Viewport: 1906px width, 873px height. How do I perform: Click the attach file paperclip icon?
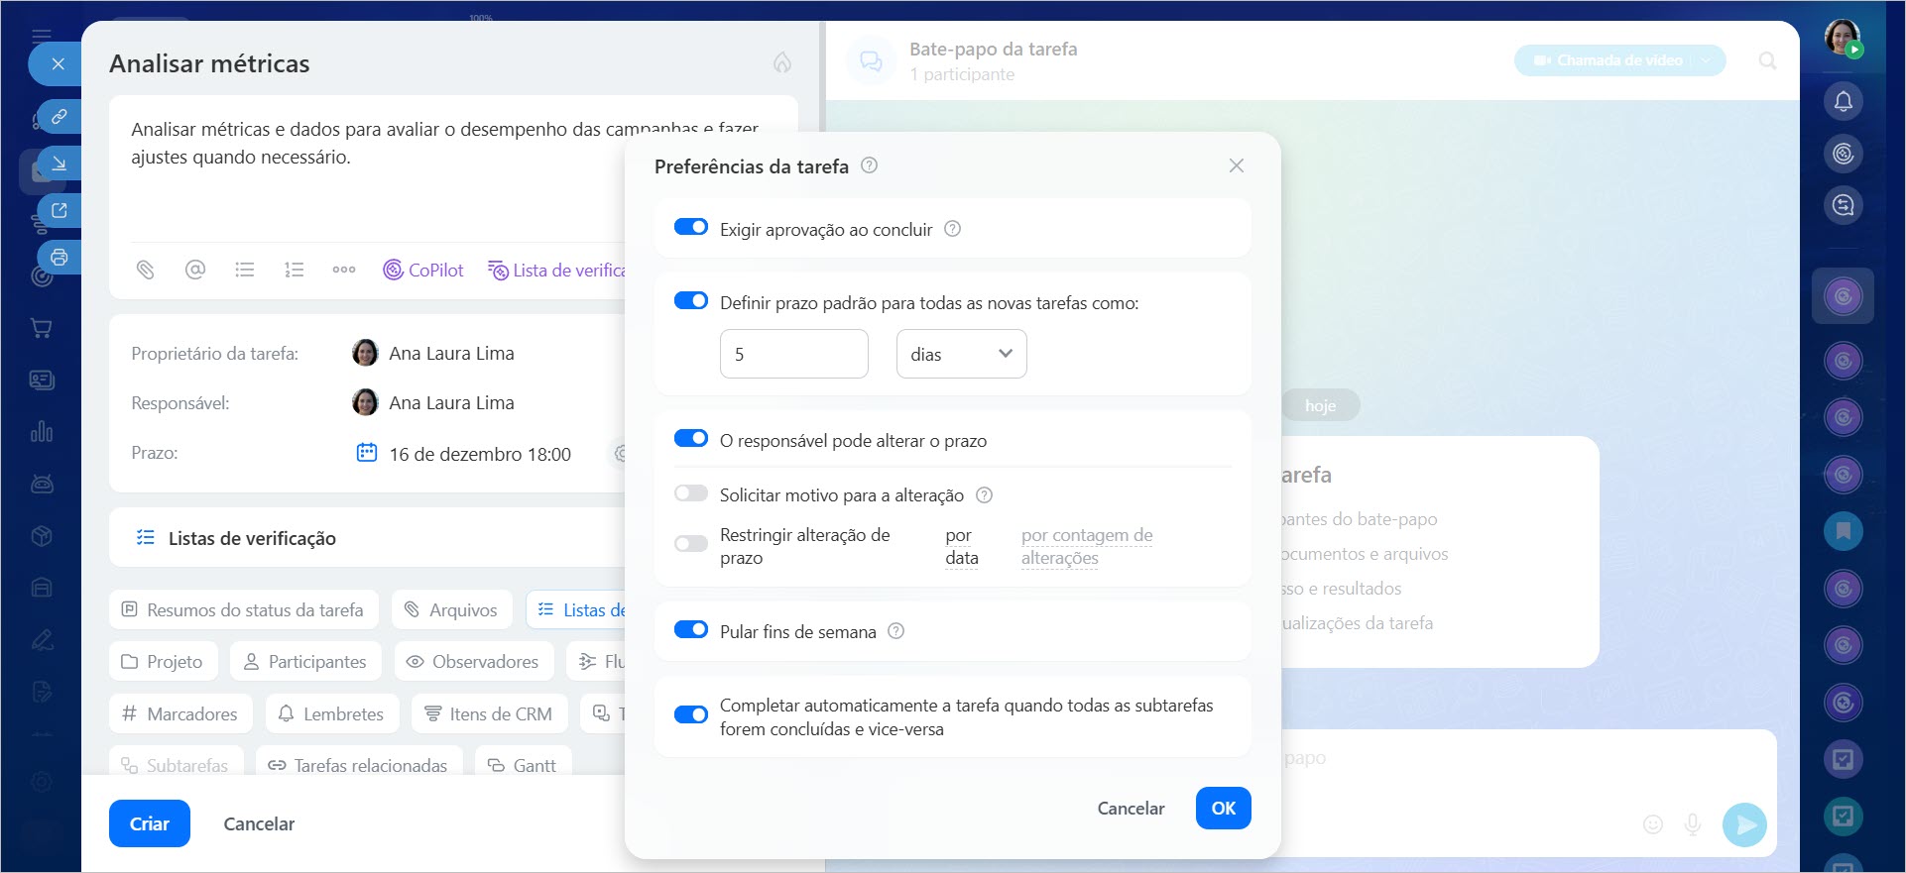[146, 270]
